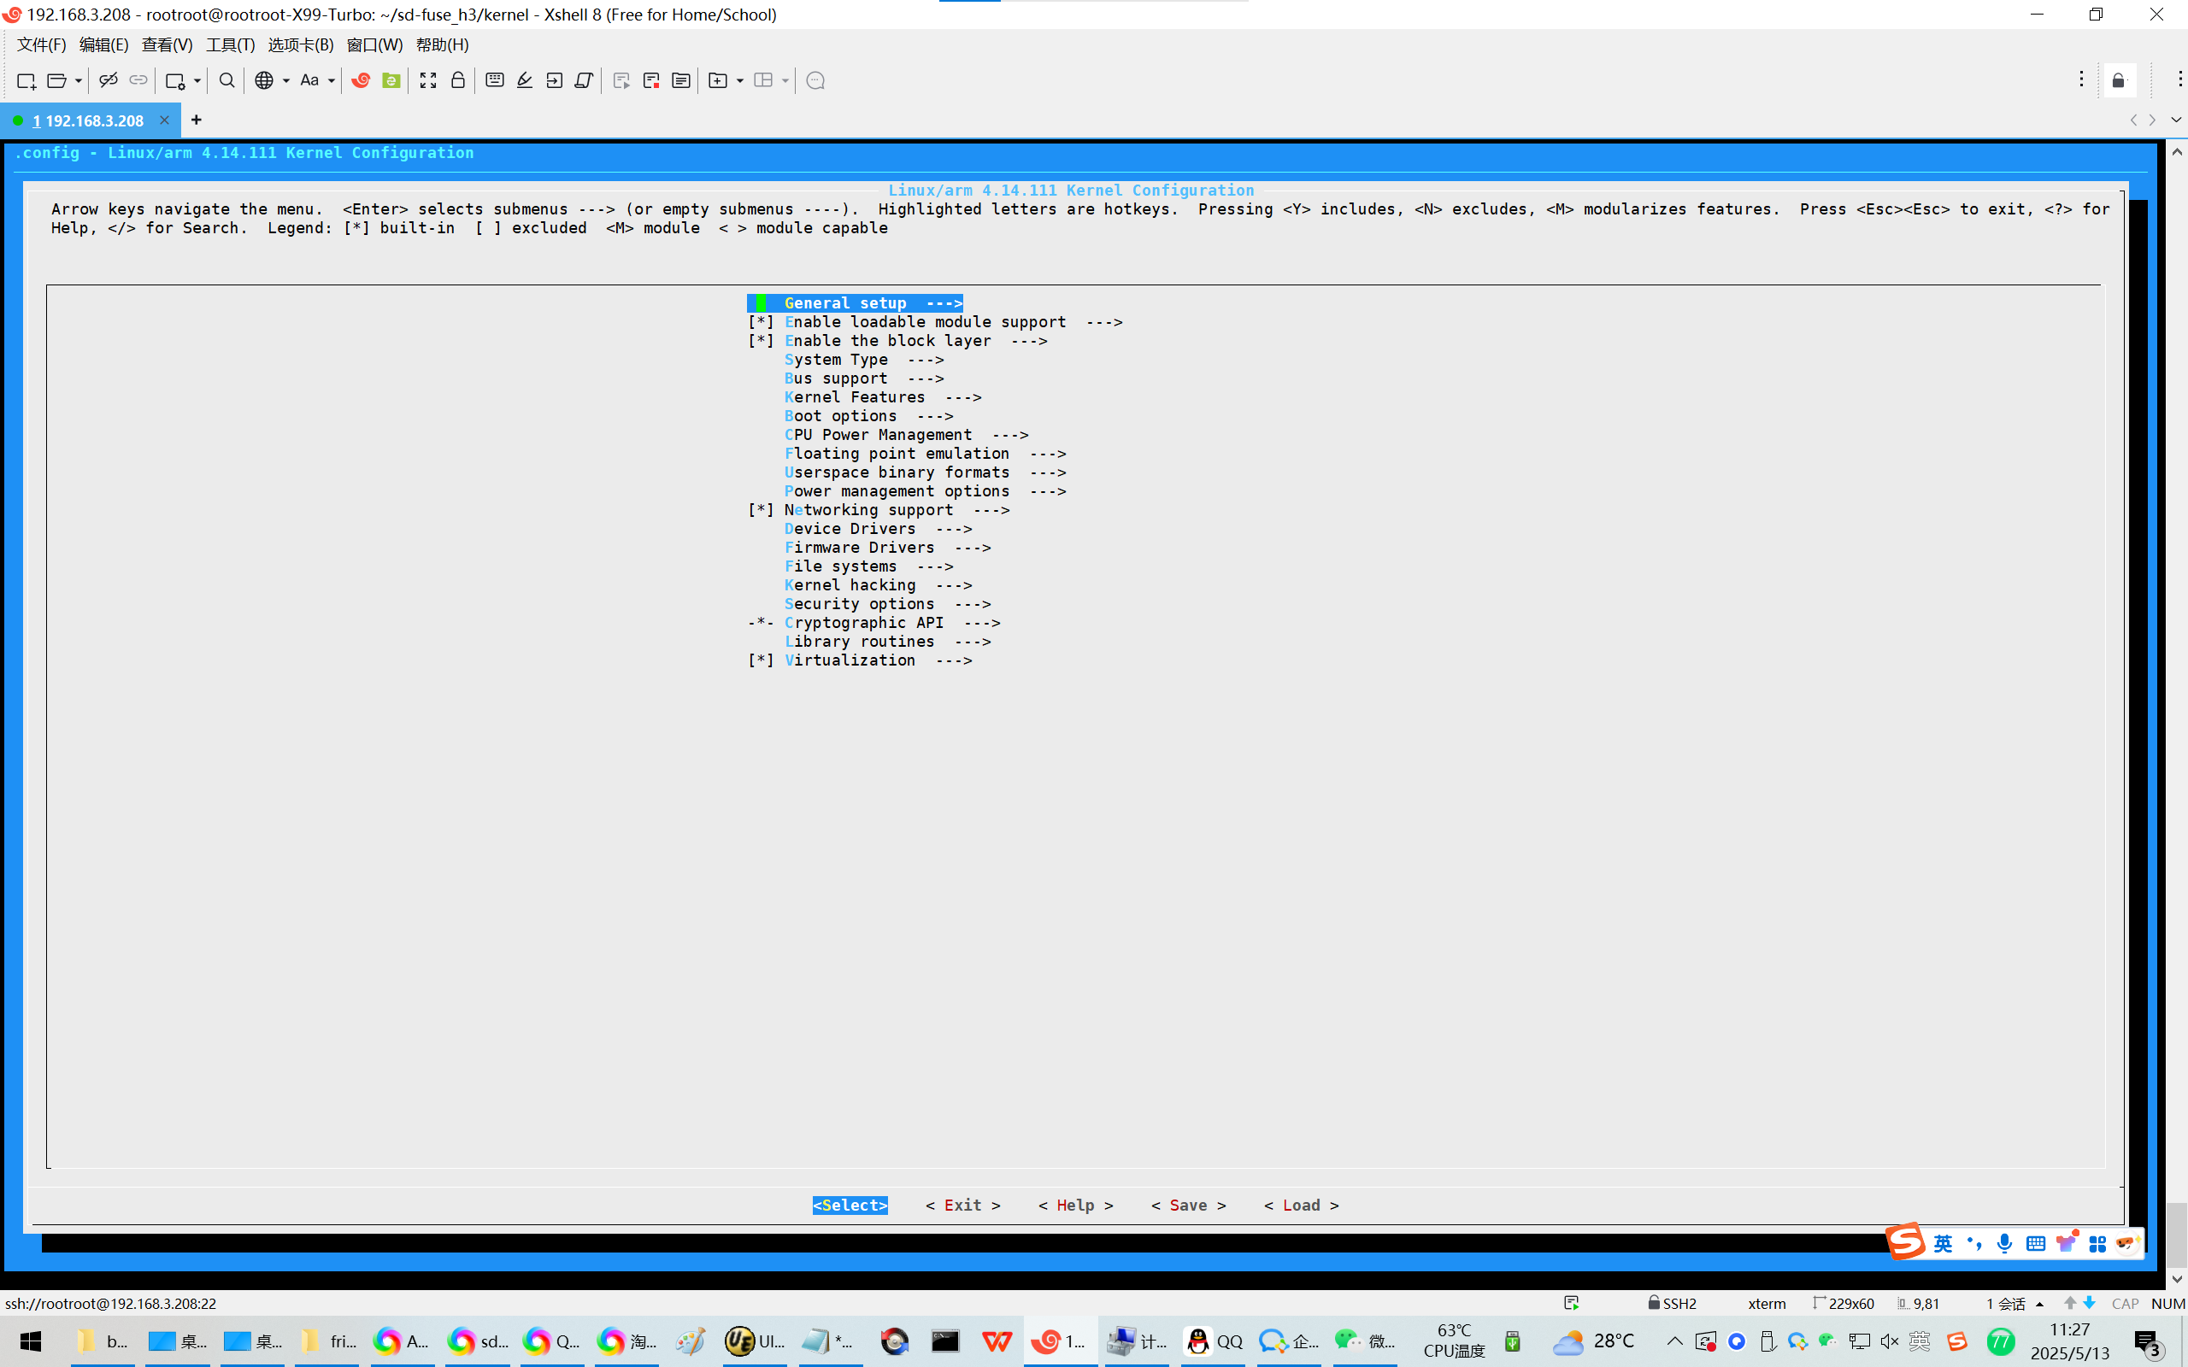The height and width of the screenshot is (1367, 2188).
Task: Expand the globe encoding dropdown arrow
Action: click(x=285, y=80)
